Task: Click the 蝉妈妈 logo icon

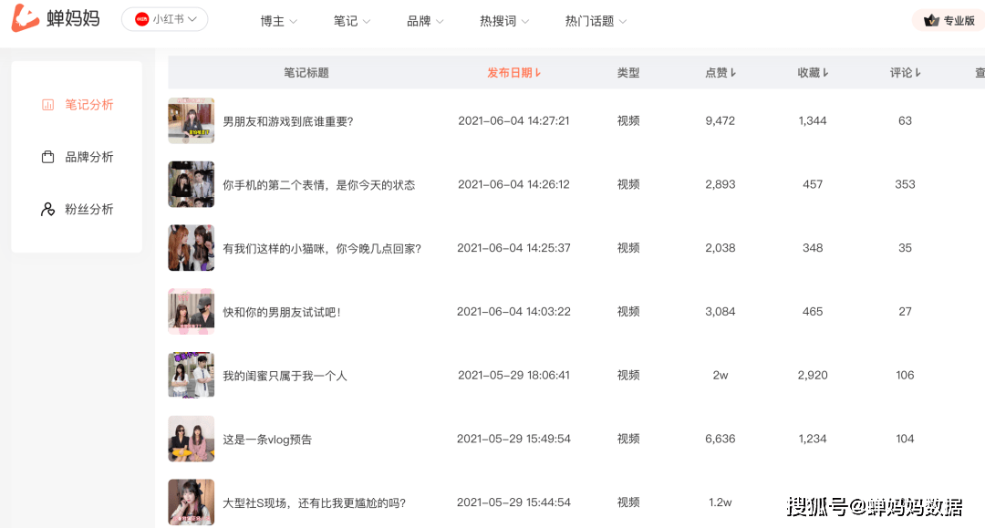Action: [25, 18]
